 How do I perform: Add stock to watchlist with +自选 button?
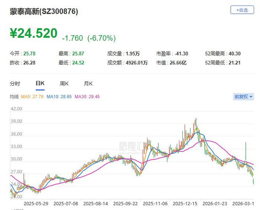pos(242,10)
